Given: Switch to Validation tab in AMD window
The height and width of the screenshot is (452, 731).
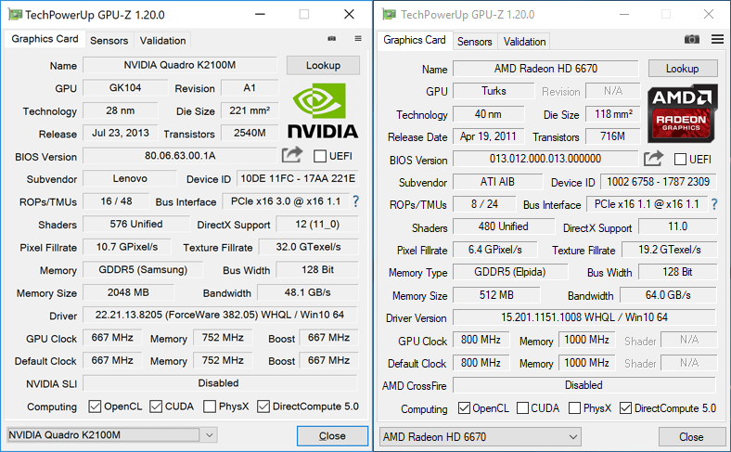Looking at the screenshot, I should (x=524, y=42).
